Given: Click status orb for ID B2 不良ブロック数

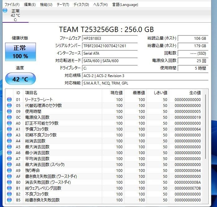Looking at the screenshot, I should pos(9,194).
